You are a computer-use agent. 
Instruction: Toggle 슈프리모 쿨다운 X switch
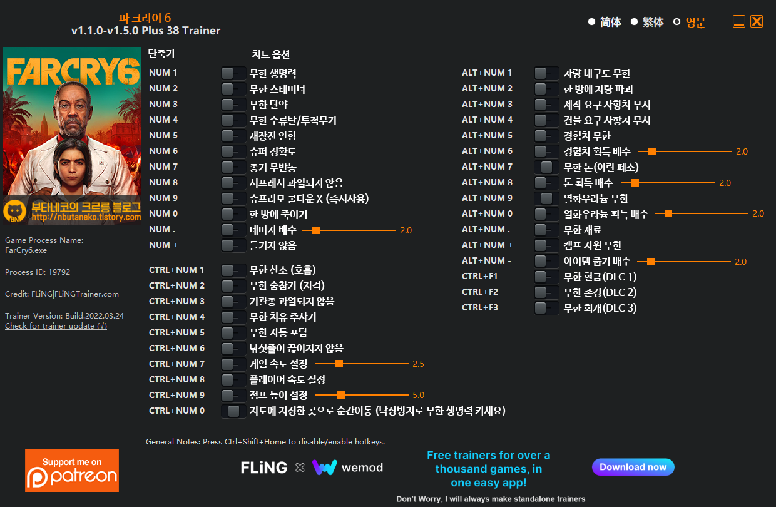click(234, 198)
